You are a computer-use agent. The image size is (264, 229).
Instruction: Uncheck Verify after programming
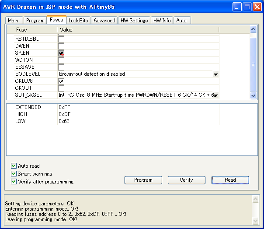[14, 181]
